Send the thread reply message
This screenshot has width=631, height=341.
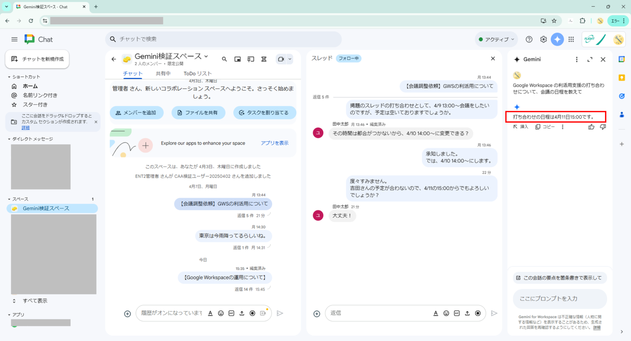(494, 313)
